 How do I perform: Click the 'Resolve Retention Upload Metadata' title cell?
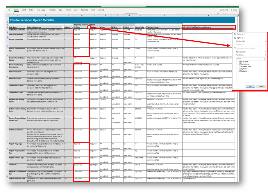[x=122, y=20]
